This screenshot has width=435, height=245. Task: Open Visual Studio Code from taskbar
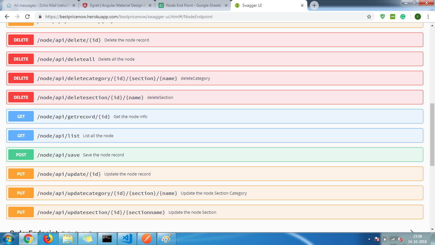click(127, 239)
